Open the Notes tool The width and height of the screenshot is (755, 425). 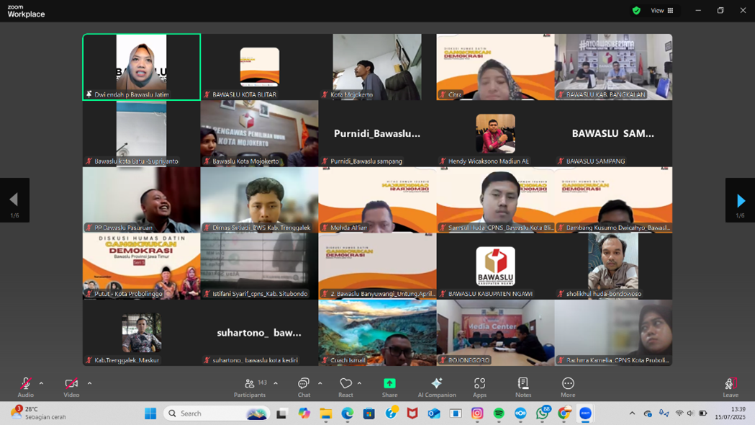[x=523, y=388]
